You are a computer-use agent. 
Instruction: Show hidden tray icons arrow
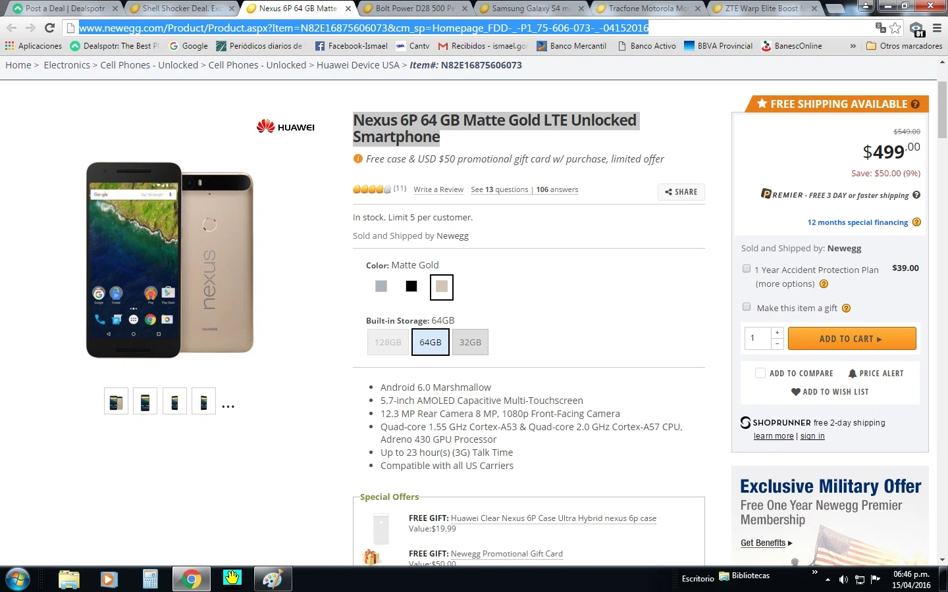828,580
